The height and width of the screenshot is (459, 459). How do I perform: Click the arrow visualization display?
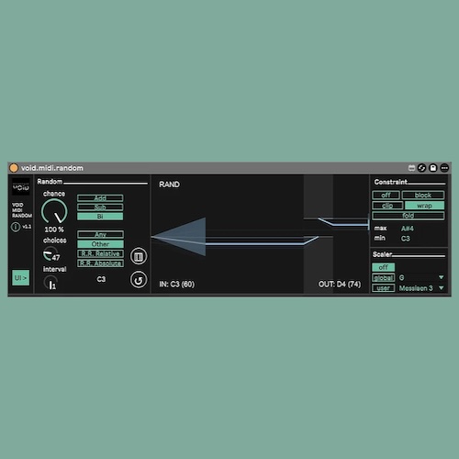coord(260,234)
